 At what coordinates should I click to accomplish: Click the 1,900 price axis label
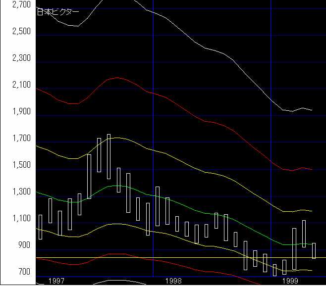(21, 112)
